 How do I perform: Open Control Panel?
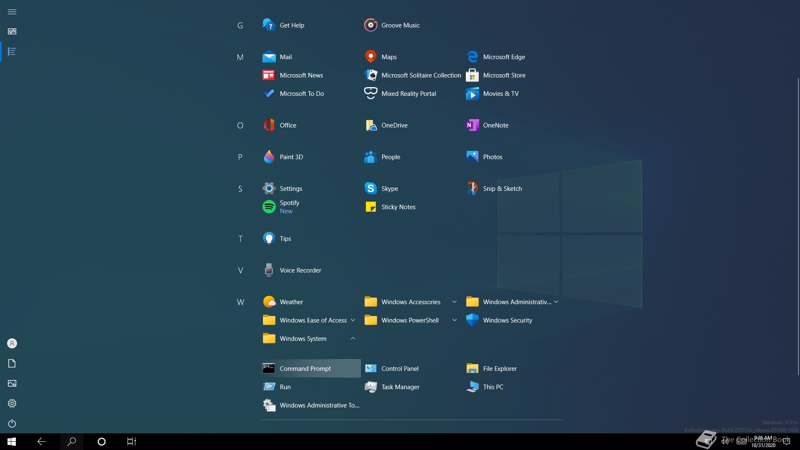(412, 368)
